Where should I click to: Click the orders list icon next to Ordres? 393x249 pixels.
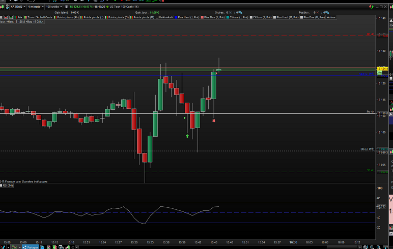click(230, 13)
